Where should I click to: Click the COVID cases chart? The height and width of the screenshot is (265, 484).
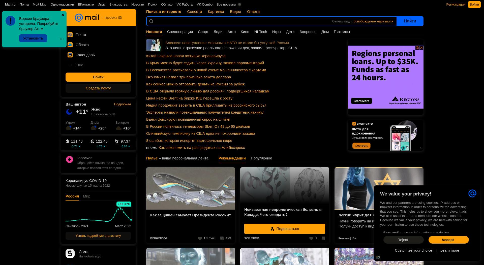(x=98, y=212)
